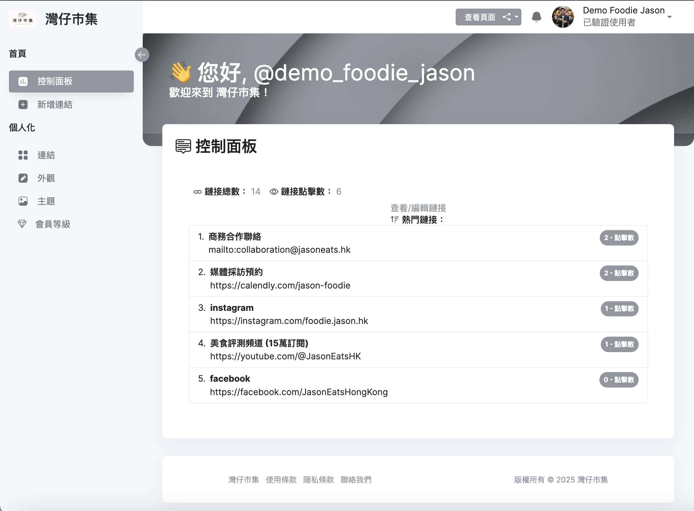This screenshot has width=694, height=511.
Task: Expand the Demo Foodie Jason user menu arrow
Action: click(x=669, y=17)
